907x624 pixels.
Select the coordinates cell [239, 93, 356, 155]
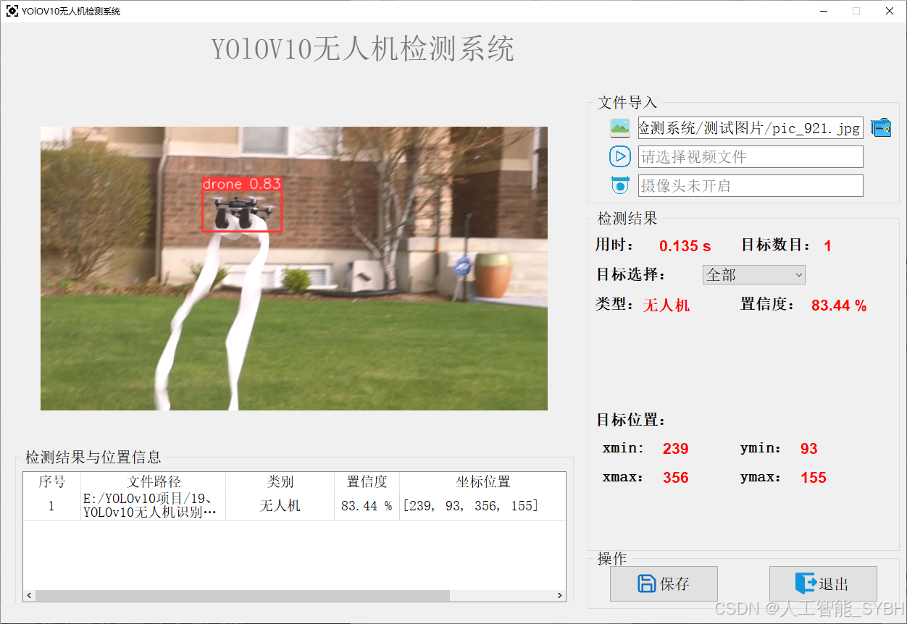point(482,505)
